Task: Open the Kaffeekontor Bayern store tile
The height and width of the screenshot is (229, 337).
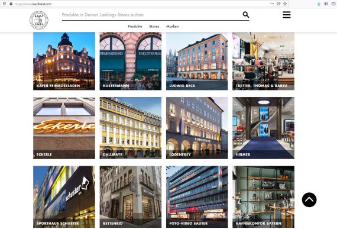Action: (263, 196)
